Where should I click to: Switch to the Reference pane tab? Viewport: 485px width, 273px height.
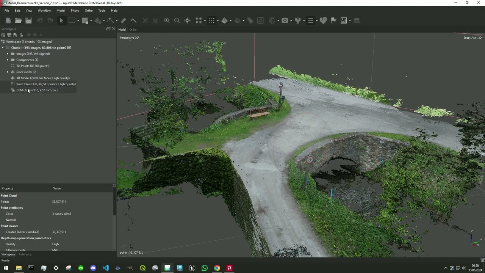tap(25, 254)
